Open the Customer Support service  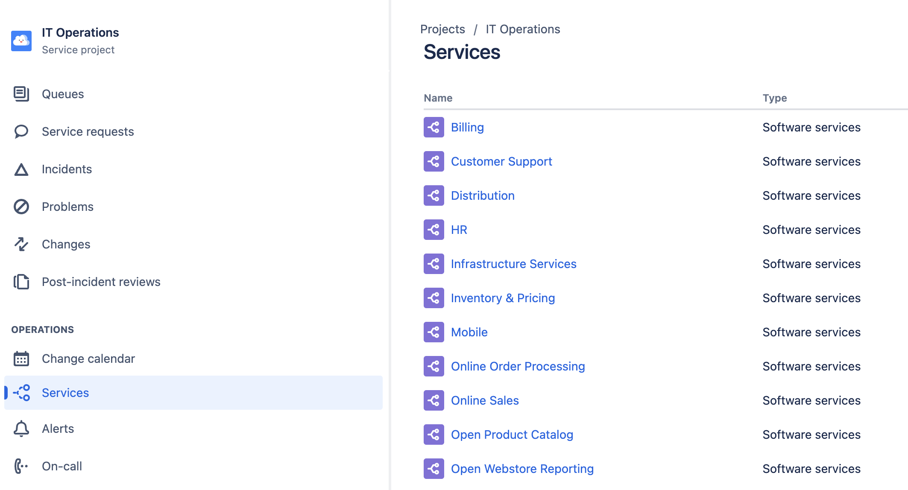pos(501,161)
